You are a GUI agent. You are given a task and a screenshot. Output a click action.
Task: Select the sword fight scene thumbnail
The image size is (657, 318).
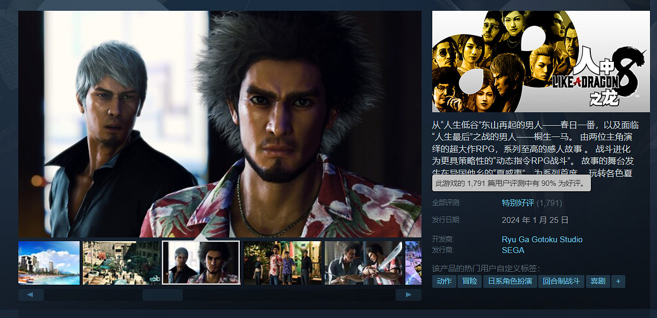(x=363, y=263)
